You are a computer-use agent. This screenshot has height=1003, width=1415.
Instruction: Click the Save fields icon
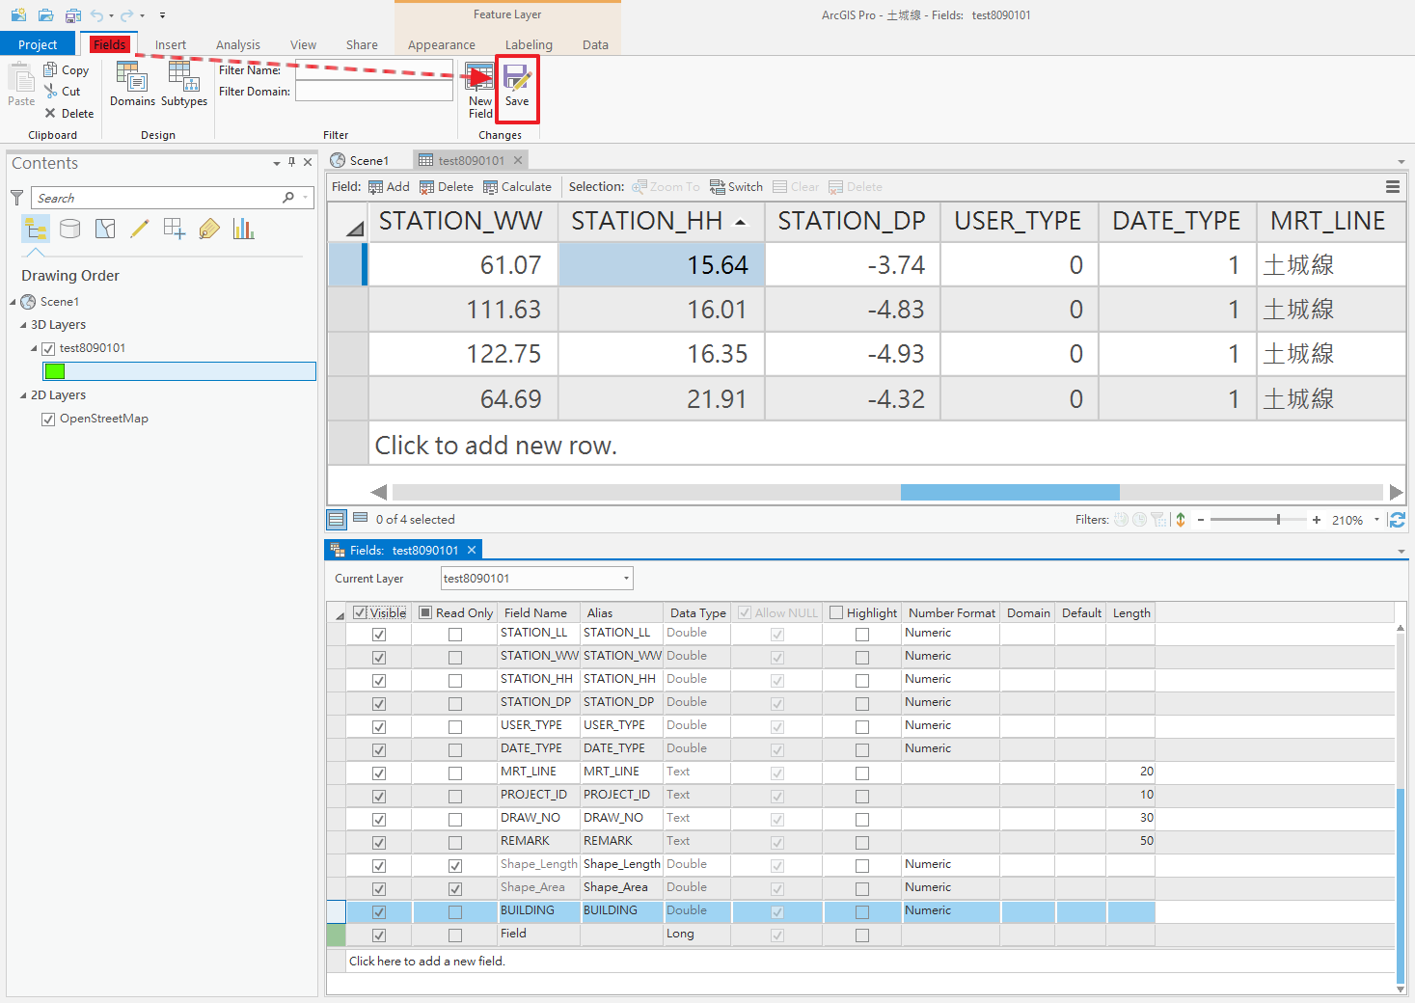pos(517,88)
